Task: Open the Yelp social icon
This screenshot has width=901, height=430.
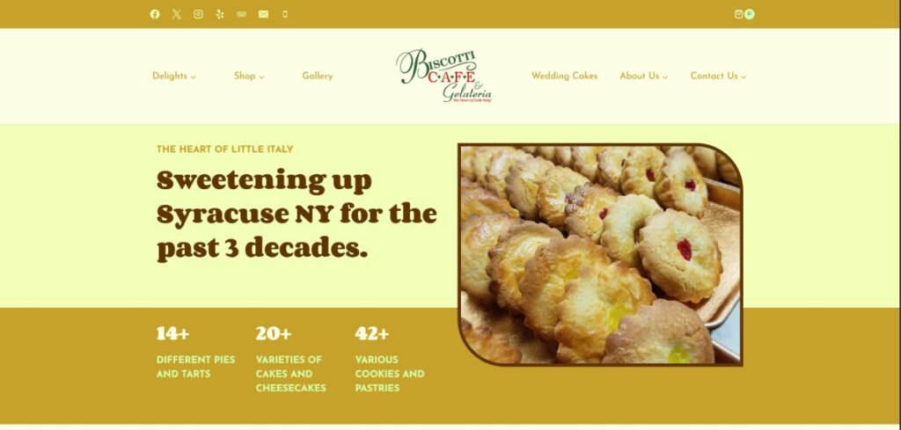Action: pos(220,14)
